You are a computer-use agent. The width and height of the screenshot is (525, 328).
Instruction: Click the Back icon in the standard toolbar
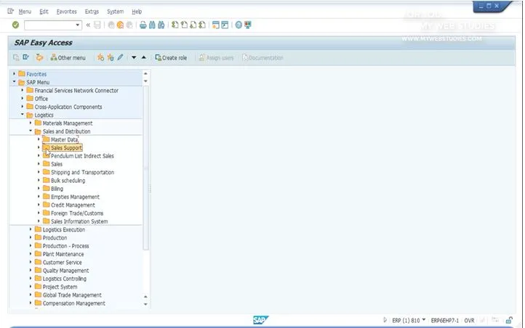click(x=111, y=25)
